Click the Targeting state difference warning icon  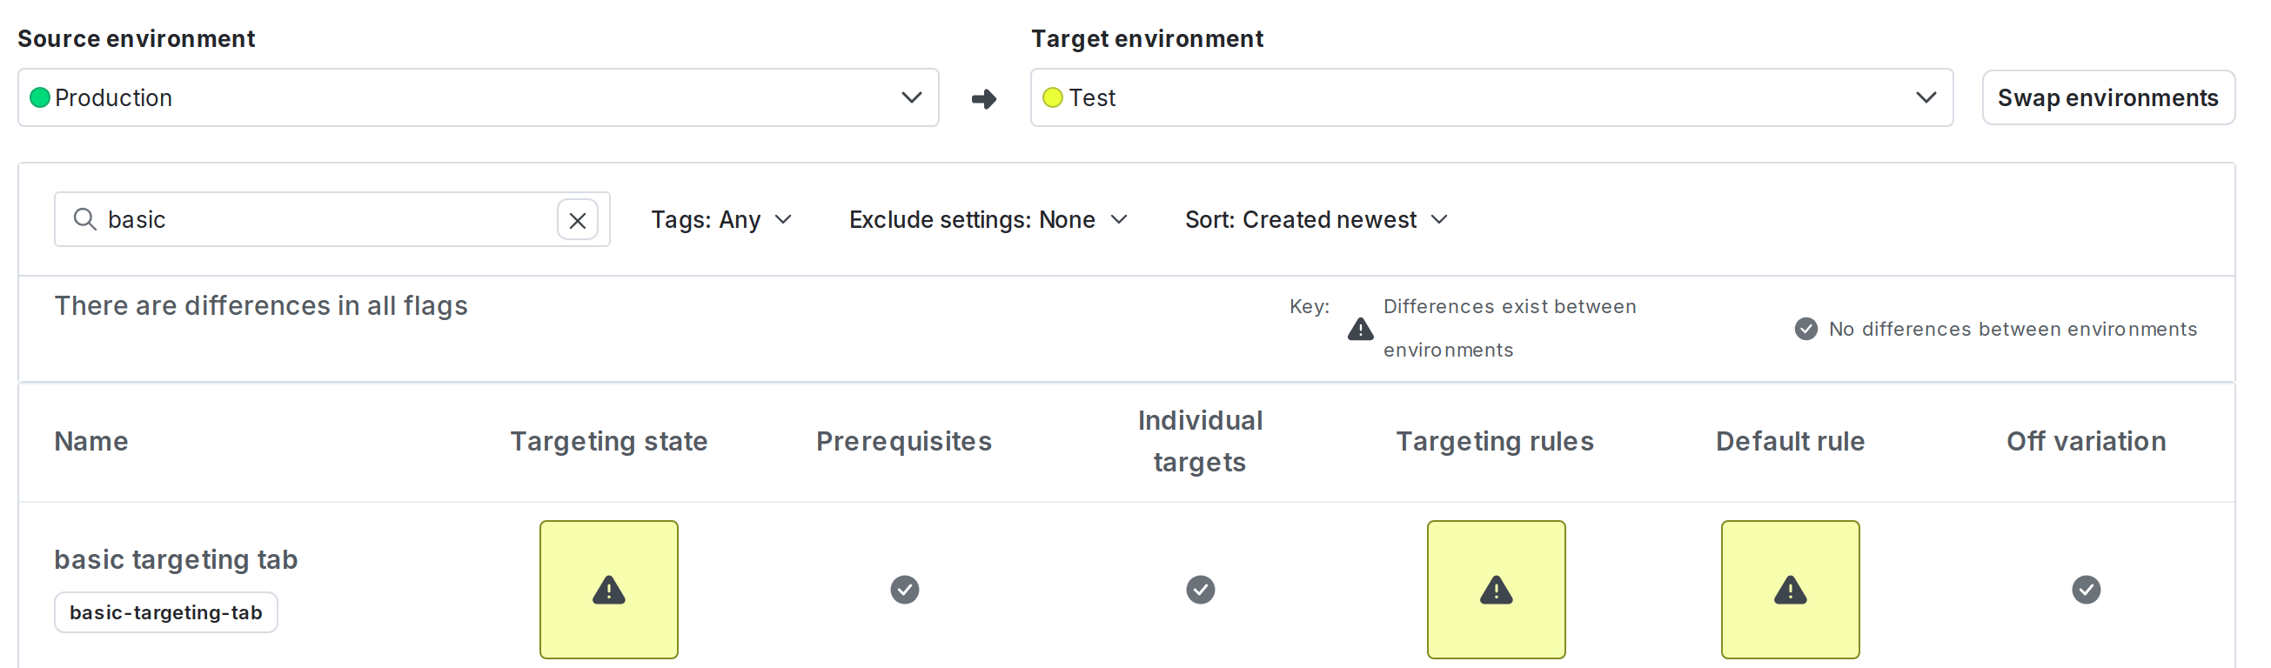pos(608,590)
